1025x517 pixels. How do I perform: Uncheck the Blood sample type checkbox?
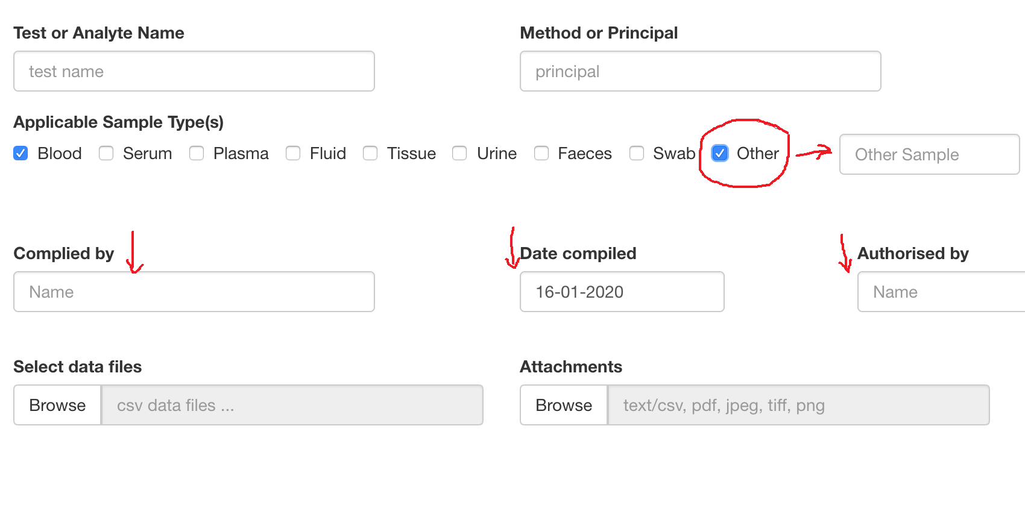(20, 154)
